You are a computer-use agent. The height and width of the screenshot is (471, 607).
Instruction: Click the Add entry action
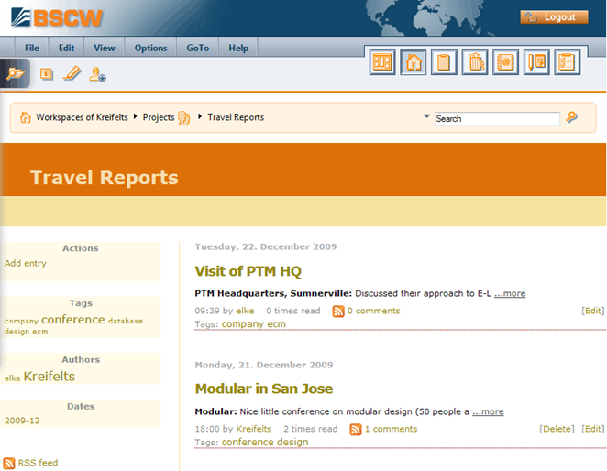(x=26, y=264)
